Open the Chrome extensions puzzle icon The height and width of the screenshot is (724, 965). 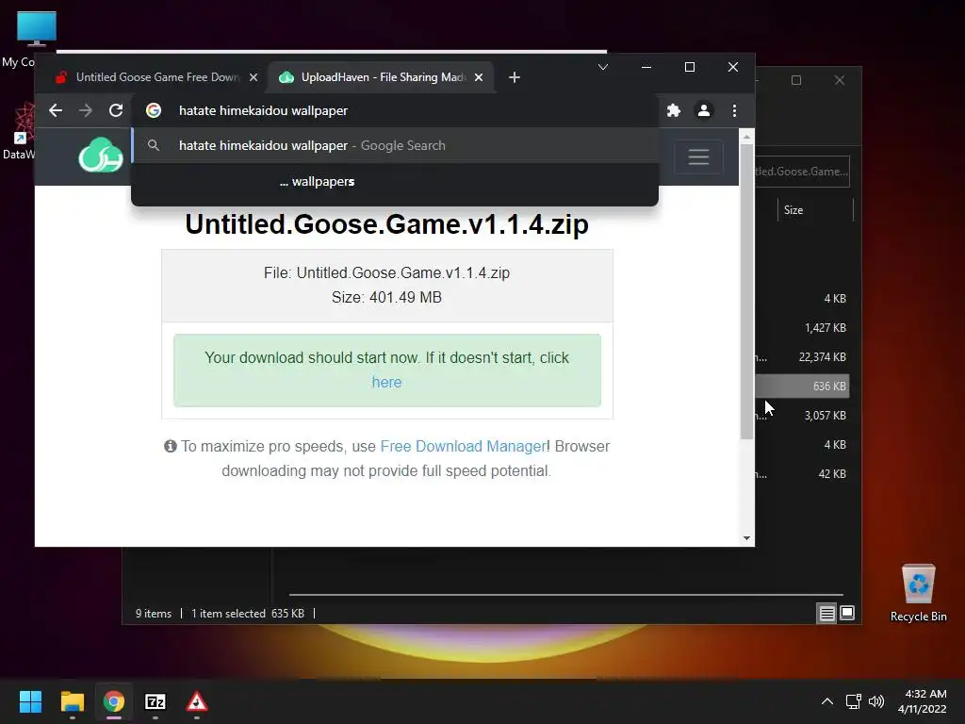tap(673, 110)
